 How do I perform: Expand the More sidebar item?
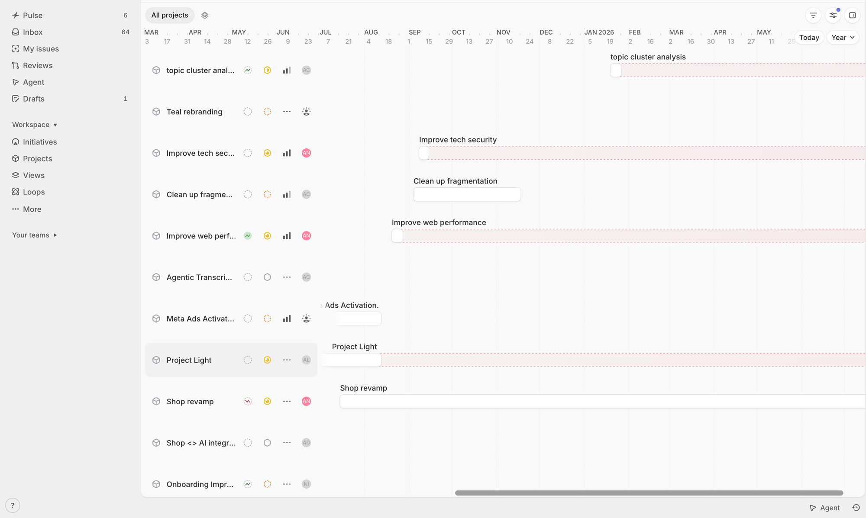click(x=27, y=209)
